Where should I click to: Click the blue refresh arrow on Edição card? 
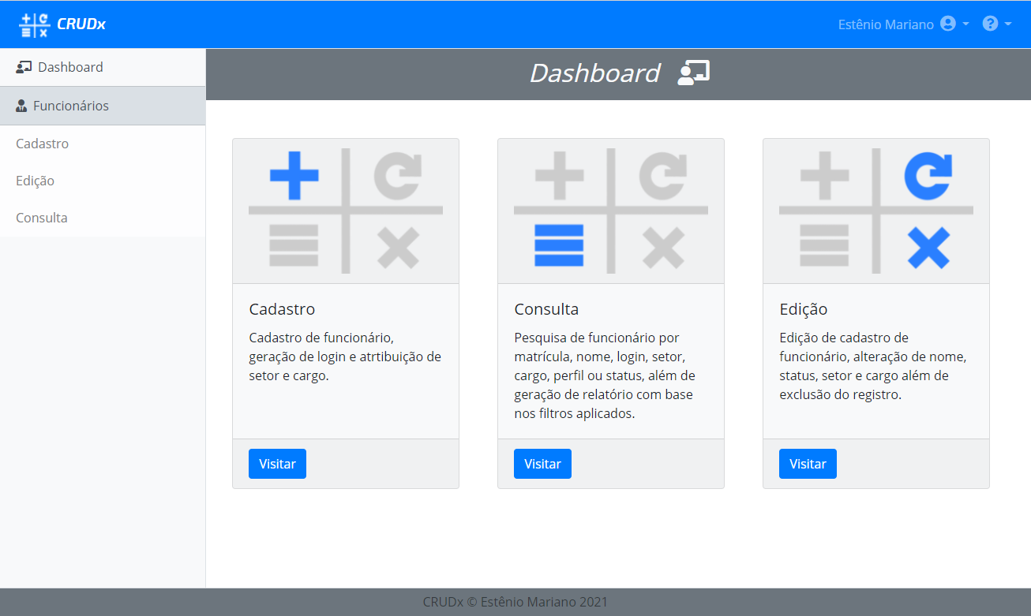928,176
